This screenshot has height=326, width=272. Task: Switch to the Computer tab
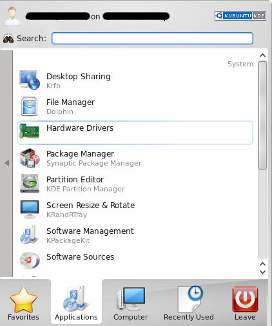(130, 303)
